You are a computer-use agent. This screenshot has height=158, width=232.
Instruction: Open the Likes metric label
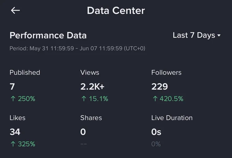[17, 118]
